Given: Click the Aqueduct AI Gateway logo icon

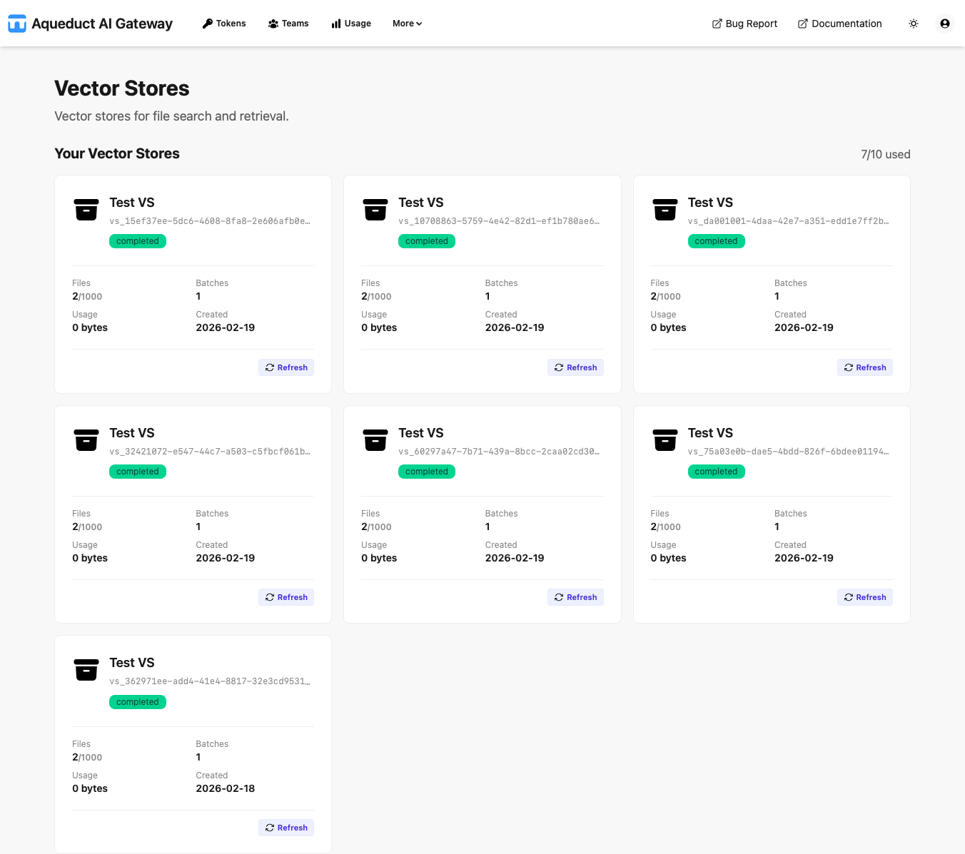Looking at the screenshot, I should click(x=17, y=23).
